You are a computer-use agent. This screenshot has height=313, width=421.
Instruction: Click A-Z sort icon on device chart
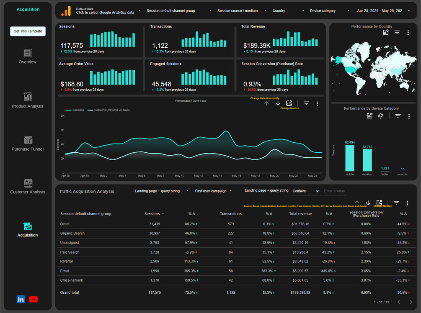(380, 116)
